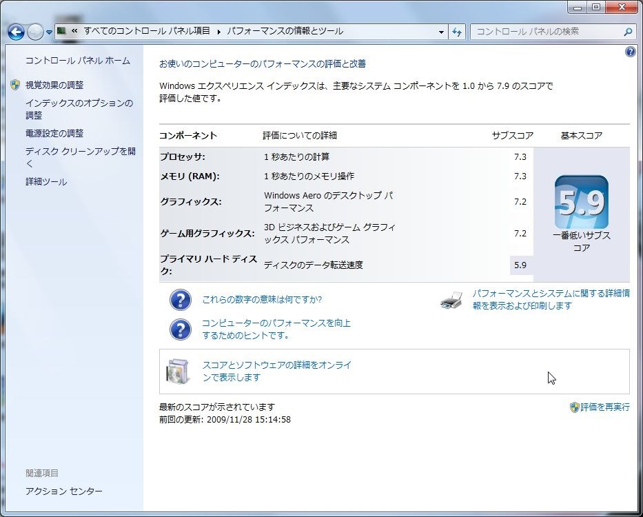643x517 pixels.
Task: Open 視覚効果の調整 link
Action: pyautogui.click(x=54, y=85)
